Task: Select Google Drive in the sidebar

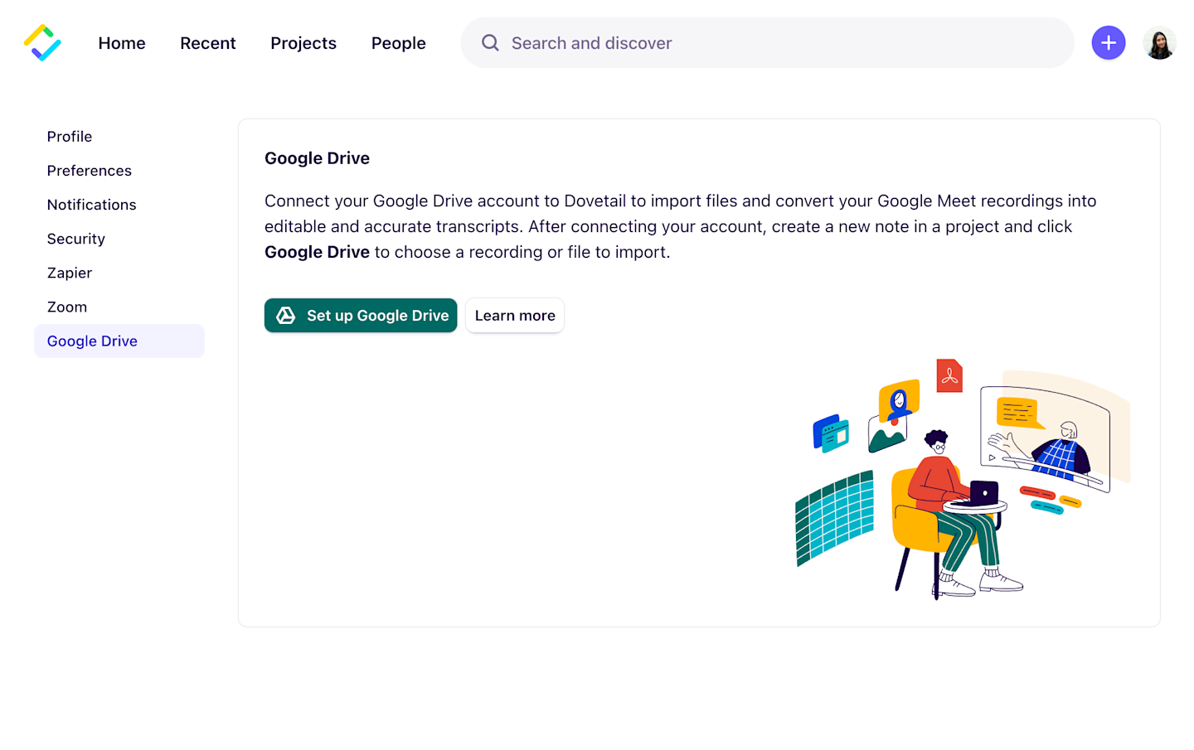Action: coord(119,341)
